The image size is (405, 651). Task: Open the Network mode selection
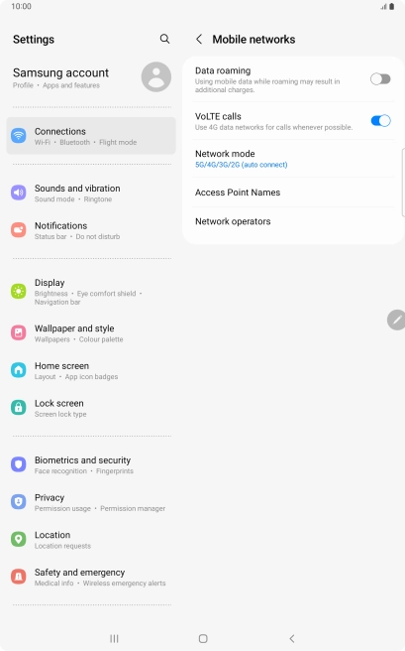tap(293, 159)
